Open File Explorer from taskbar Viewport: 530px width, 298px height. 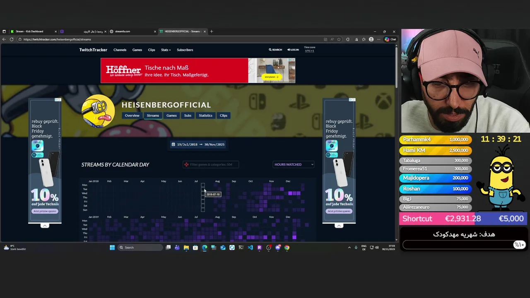tap(186, 248)
